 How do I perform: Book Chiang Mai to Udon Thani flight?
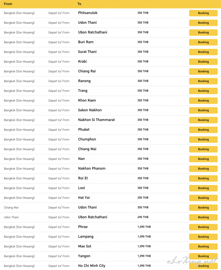point(203,208)
